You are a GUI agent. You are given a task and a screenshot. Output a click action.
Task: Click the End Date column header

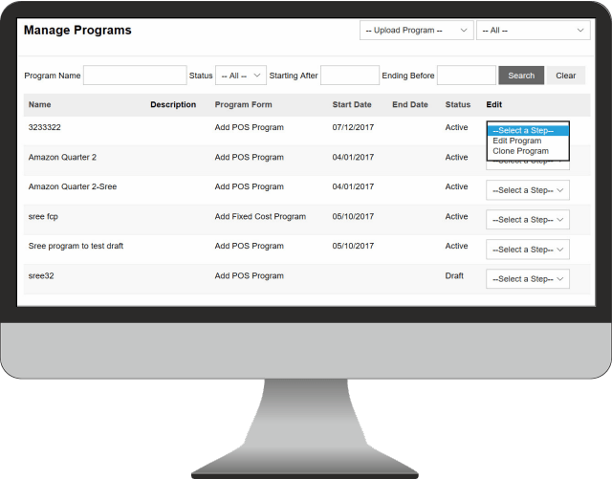[410, 104]
